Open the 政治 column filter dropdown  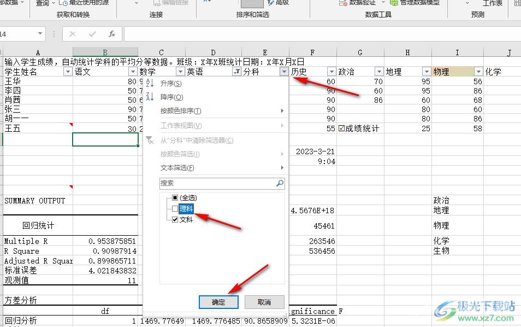tap(379, 72)
